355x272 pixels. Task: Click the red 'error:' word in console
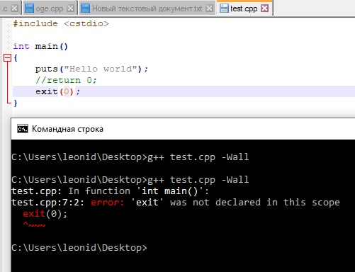point(108,203)
